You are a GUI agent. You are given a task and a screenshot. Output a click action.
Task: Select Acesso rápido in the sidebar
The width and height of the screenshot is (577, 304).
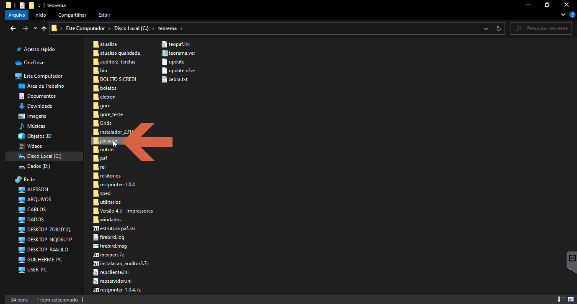(39, 49)
